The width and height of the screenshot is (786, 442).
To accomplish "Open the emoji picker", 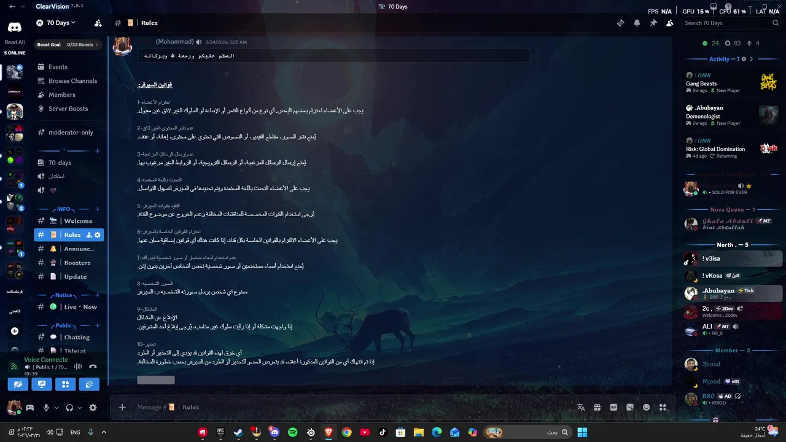I will (646, 407).
